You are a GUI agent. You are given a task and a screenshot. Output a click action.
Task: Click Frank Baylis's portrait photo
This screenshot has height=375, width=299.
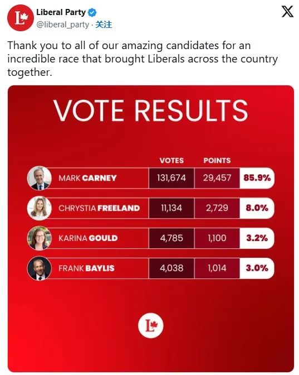click(40, 268)
